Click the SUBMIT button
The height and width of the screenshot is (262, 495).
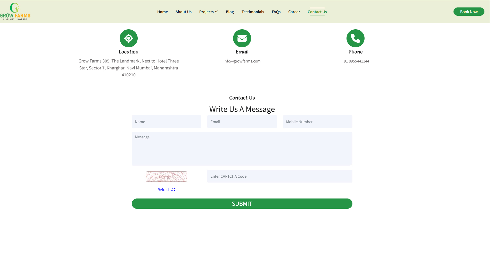click(242, 204)
